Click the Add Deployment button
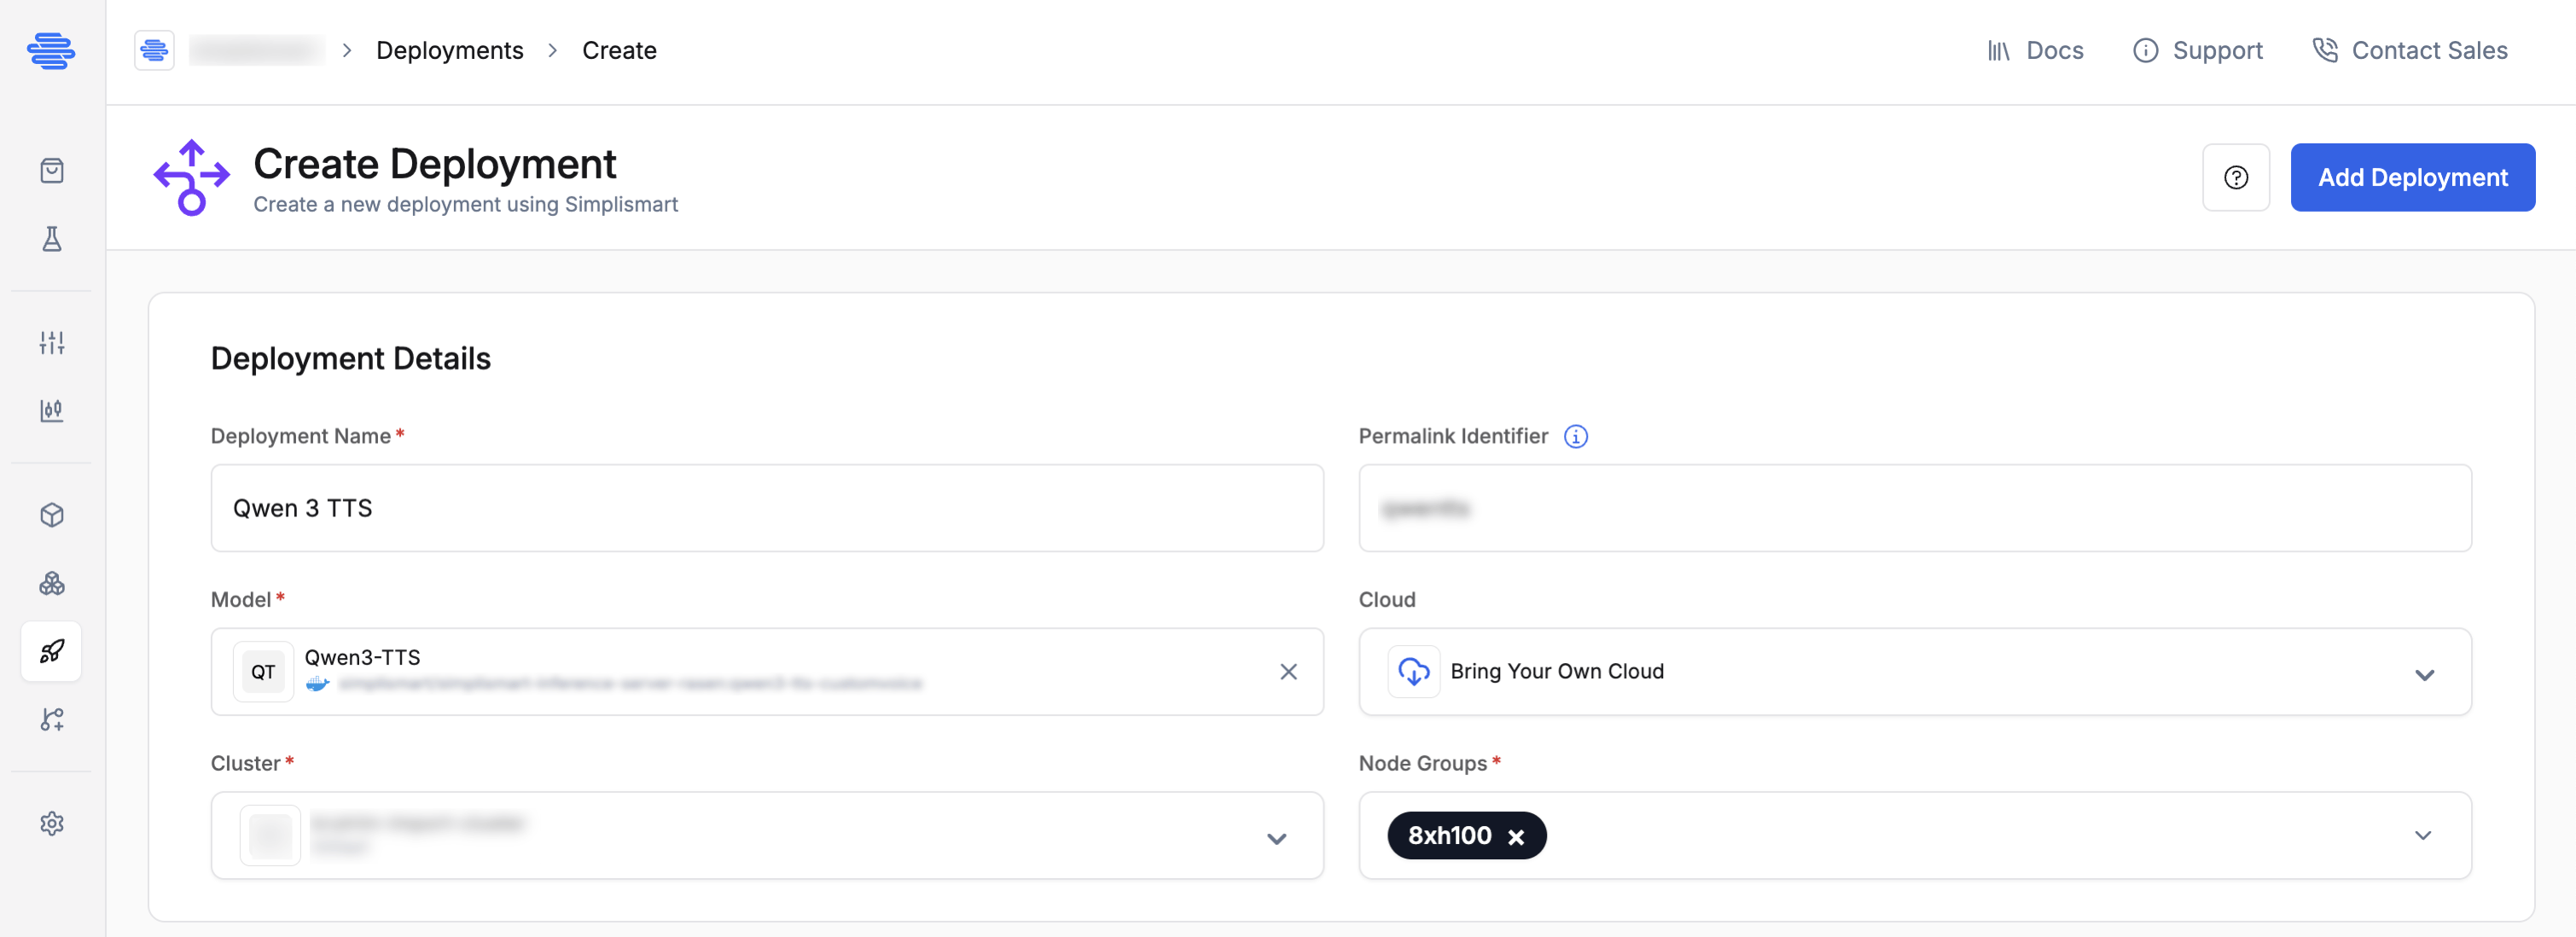Screen dimensions: 2576x937 tap(2412, 177)
